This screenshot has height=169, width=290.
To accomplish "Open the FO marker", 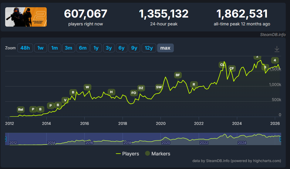I will [x=134, y=93].
